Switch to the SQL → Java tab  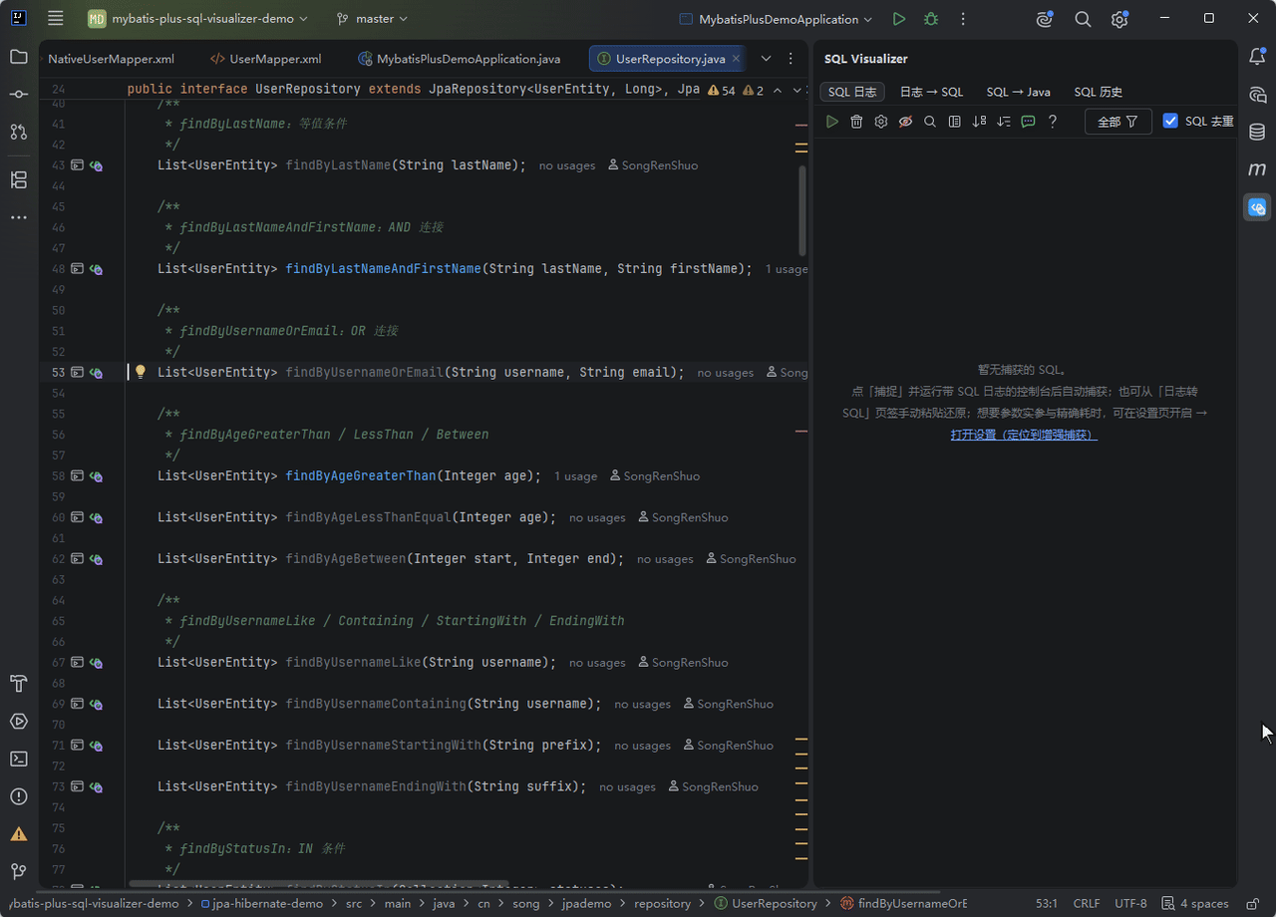[x=1018, y=92]
